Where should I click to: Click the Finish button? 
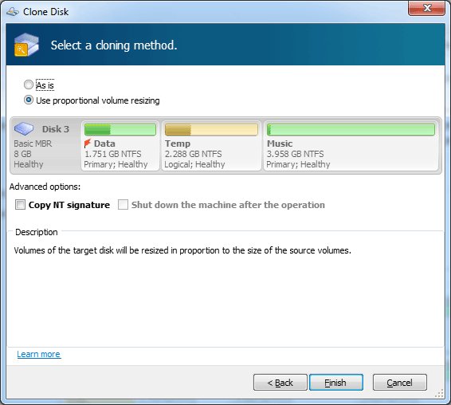click(x=336, y=383)
